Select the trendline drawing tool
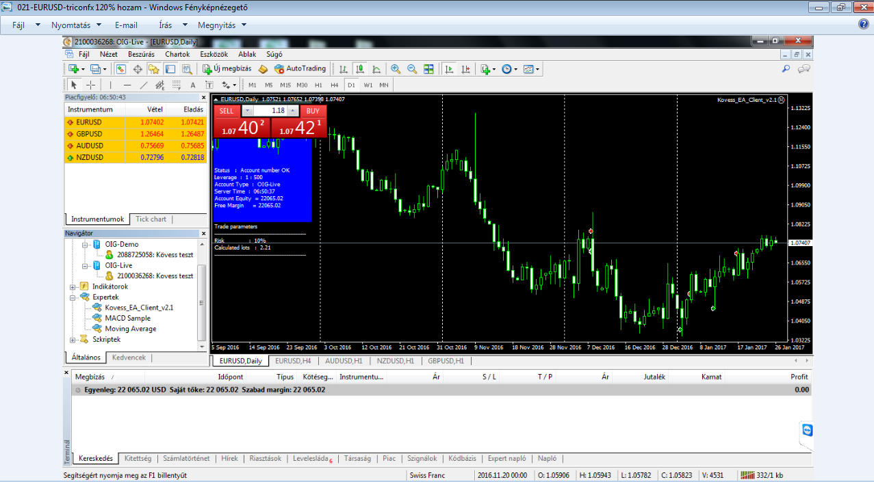Screen dimensions: 874x482 [x=143, y=85]
